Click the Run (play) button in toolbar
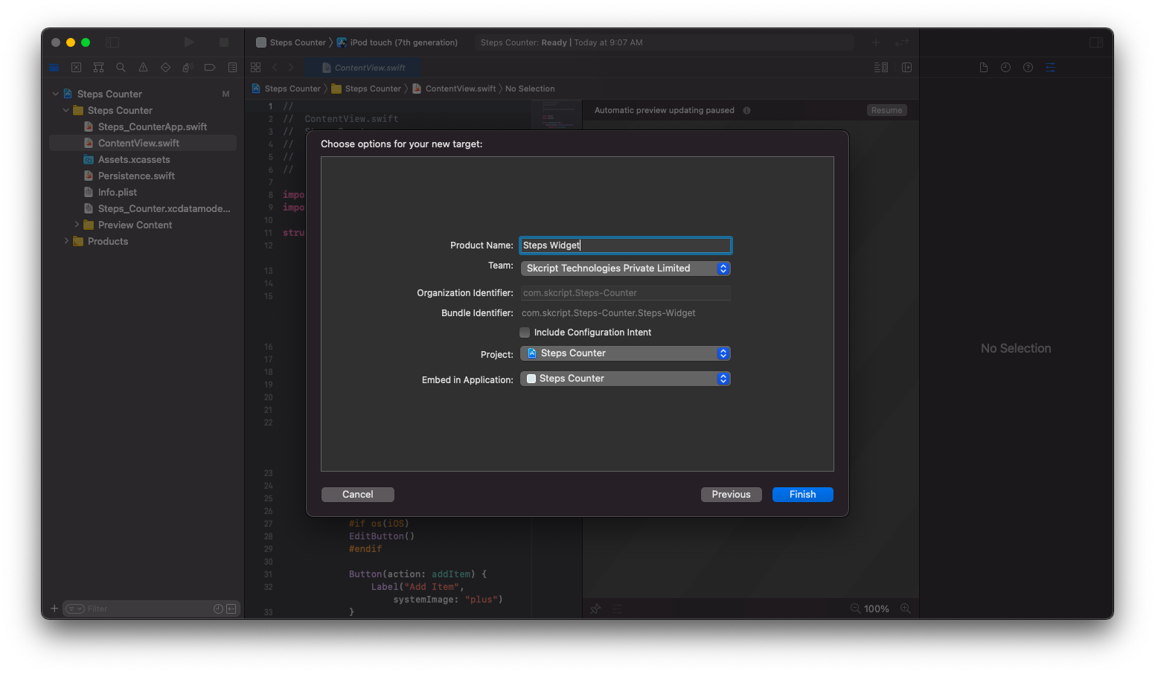Image resolution: width=1155 pixels, height=674 pixels. (189, 42)
